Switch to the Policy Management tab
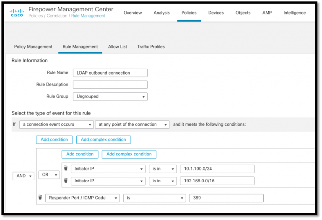Screen dimensions: 322x220 [x=33, y=47]
